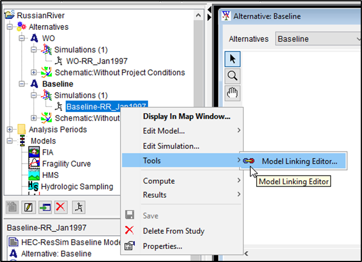Click the WO alternative 'A' icon
Viewport: 362px width, 262px height.
tap(34, 38)
